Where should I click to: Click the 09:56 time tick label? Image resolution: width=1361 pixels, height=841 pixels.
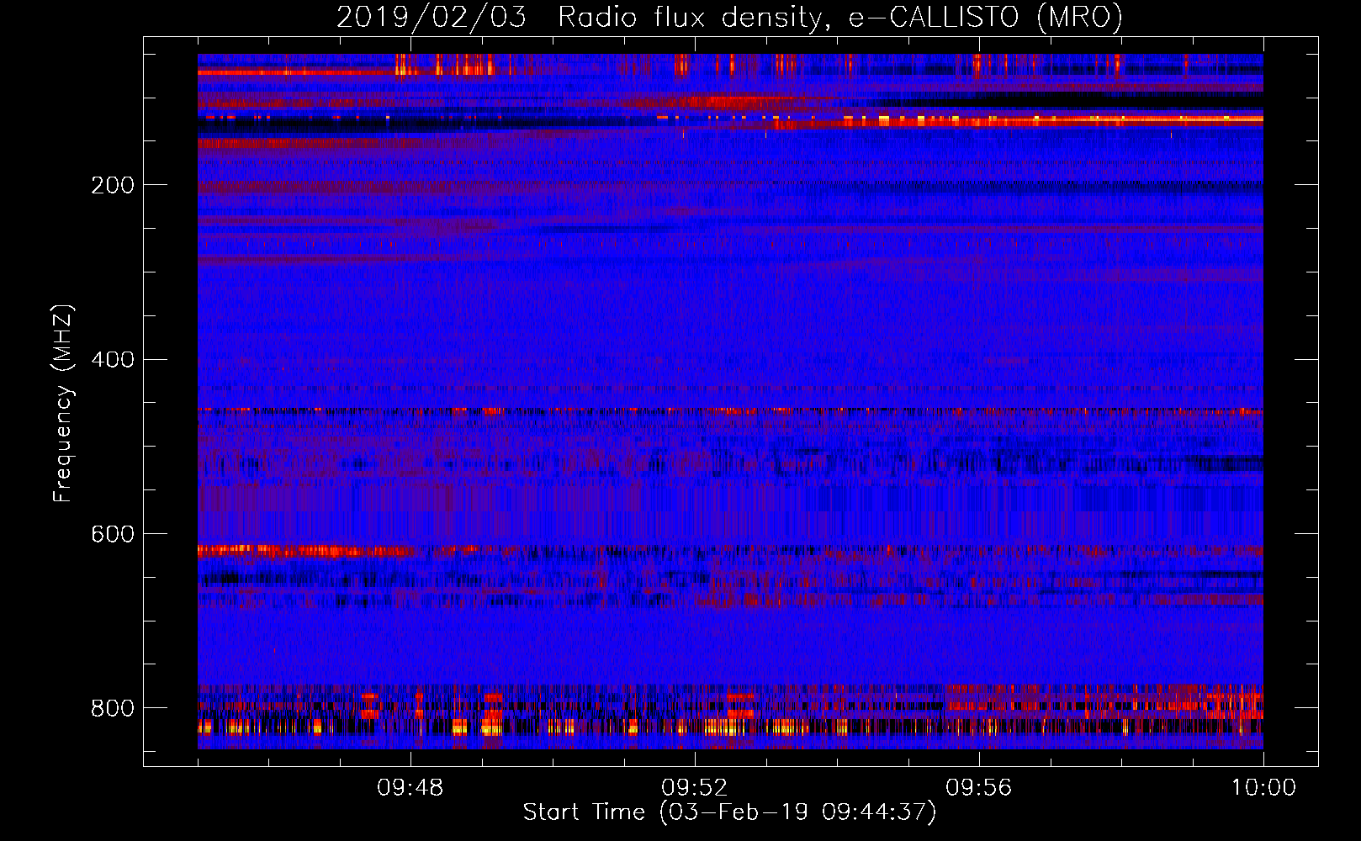point(978,788)
